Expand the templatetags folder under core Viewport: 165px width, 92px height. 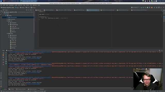pos(9,25)
